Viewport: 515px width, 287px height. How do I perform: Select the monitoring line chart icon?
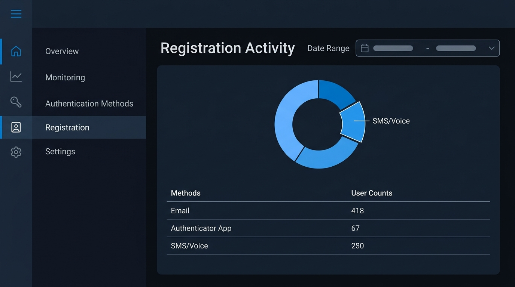click(16, 77)
